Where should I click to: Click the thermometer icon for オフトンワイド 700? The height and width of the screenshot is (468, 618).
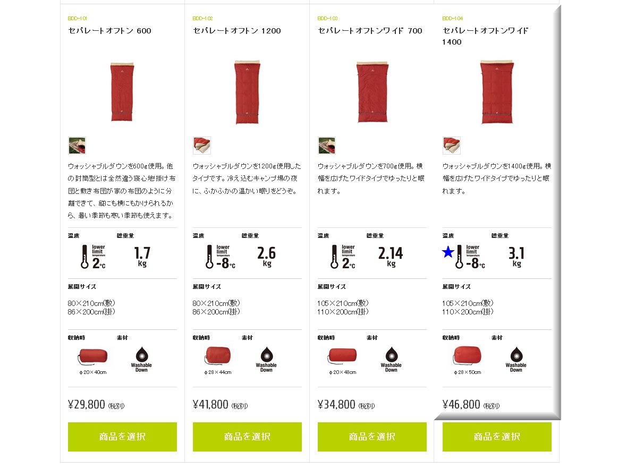click(x=335, y=257)
